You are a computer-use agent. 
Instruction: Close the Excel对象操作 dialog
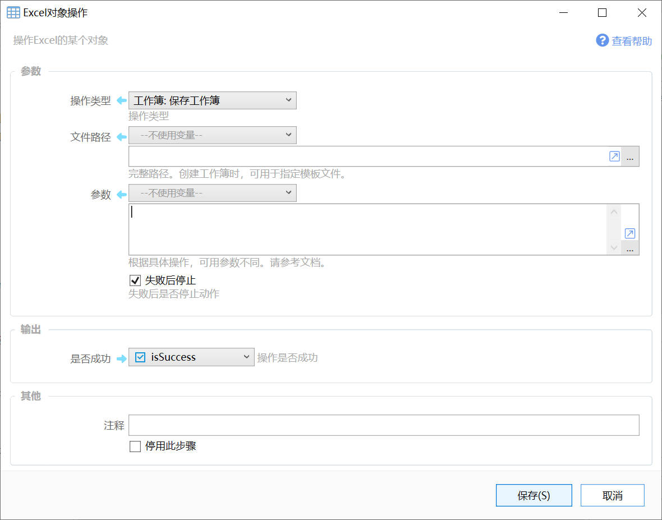pos(642,13)
